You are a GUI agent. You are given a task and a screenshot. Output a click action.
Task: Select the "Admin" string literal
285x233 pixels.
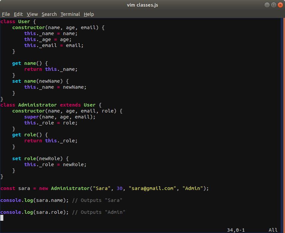pos(194,188)
